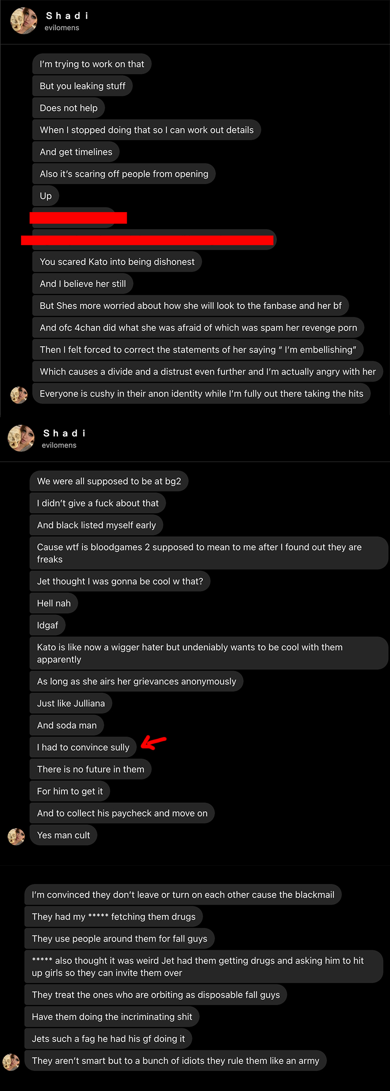Select 'We were all supposed to be at bg2'
The width and height of the screenshot is (390, 1091).
pyautogui.click(x=109, y=481)
